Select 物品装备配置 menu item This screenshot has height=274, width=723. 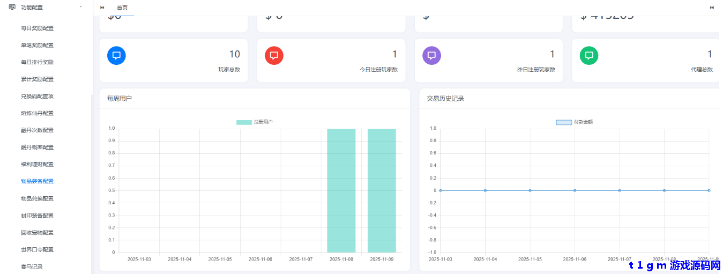(x=37, y=181)
